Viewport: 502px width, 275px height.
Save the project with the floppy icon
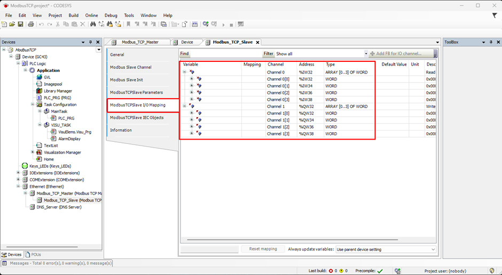click(20, 25)
